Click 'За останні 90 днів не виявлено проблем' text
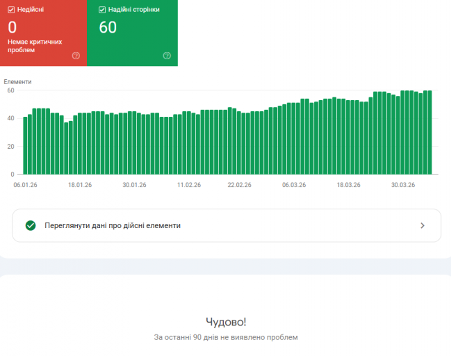451x356 pixels. pyautogui.click(x=226, y=337)
